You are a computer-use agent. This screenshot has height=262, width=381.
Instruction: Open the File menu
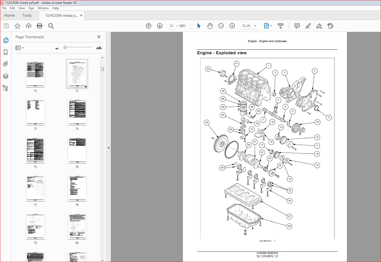(x=4, y=8)
